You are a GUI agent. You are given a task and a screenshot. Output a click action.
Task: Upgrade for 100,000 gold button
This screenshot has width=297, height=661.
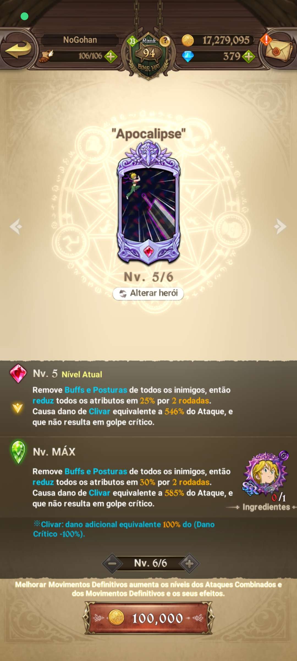[149, 618]
